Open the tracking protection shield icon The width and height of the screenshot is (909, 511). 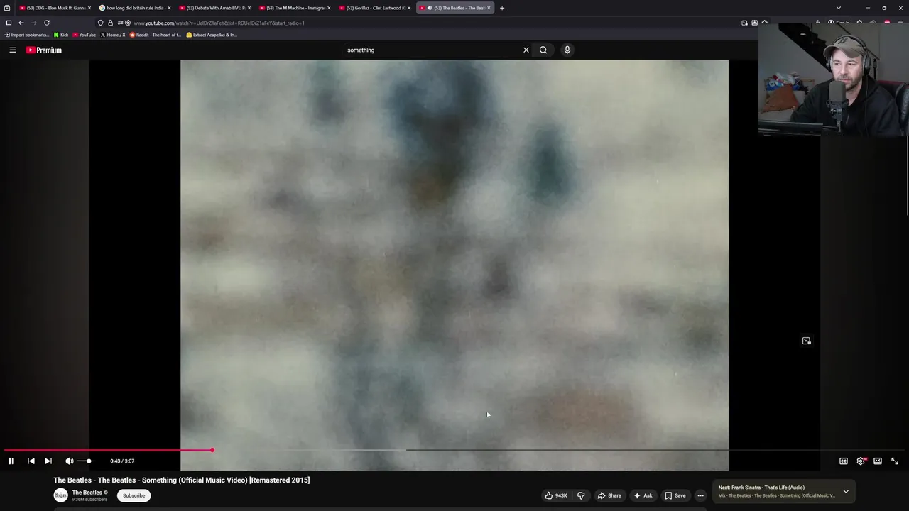click(101, 23)
